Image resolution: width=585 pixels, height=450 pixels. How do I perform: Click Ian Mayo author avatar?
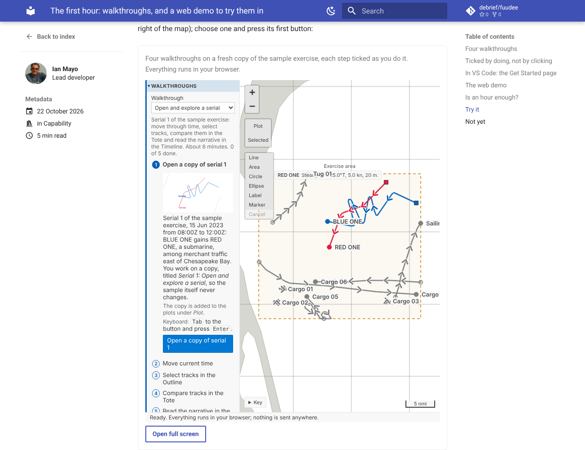(36, 73)
